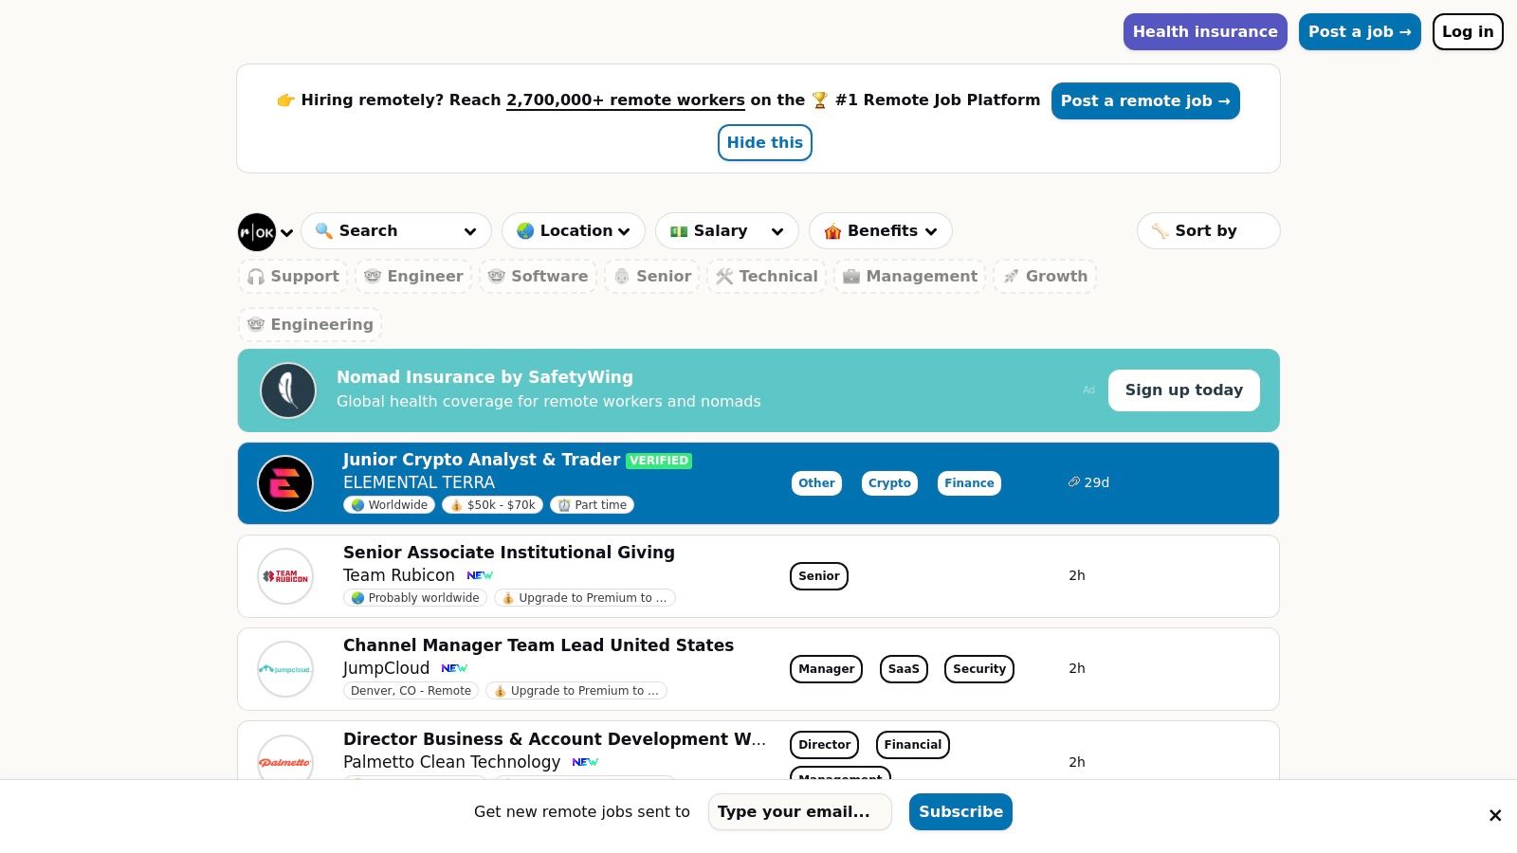The height and width of the screenshot is (853, 1517).
Task: Click the Hide this button
Action: 764,143
